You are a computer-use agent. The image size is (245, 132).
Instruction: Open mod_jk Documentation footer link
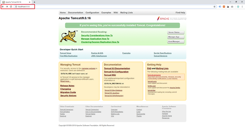click(93, 112)
